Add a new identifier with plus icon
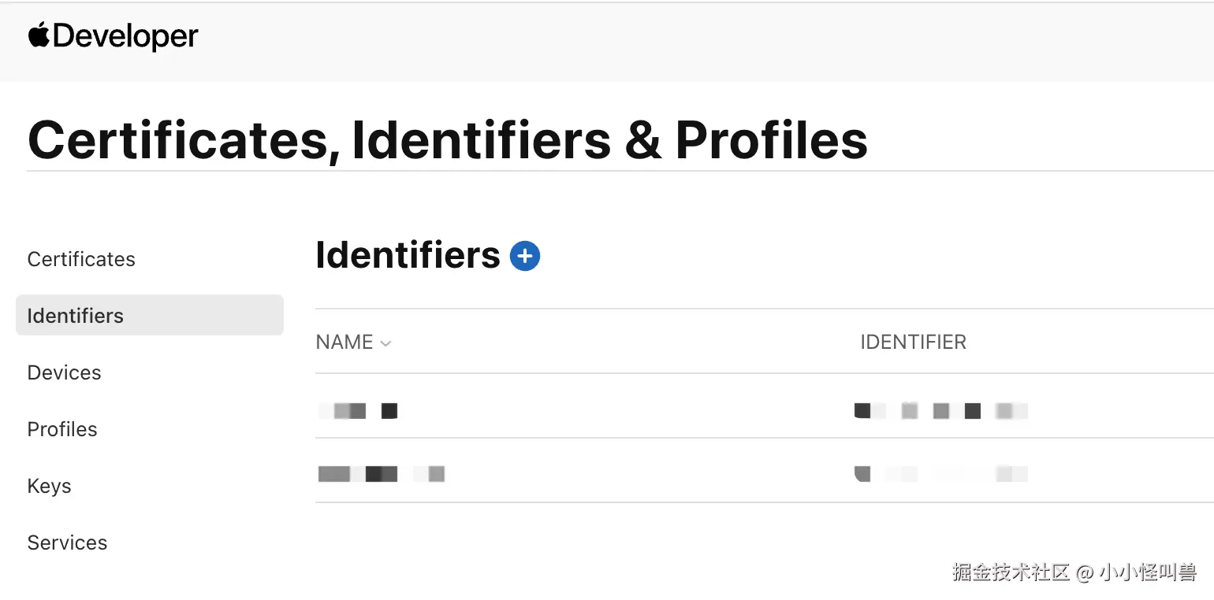1214x600 pixels. [525, 256]
